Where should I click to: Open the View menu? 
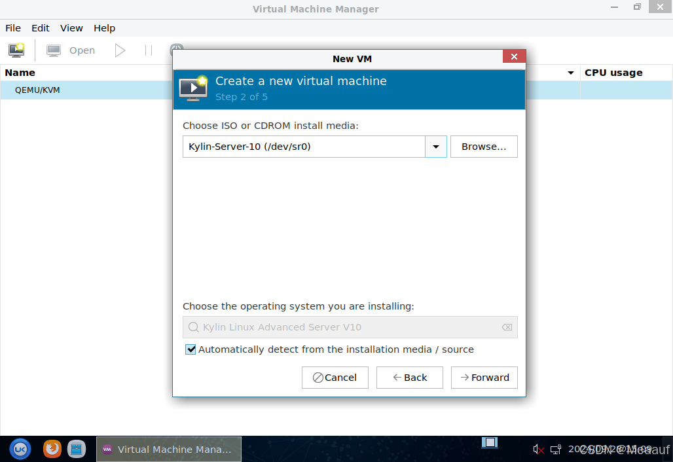(x=71, y=28)
